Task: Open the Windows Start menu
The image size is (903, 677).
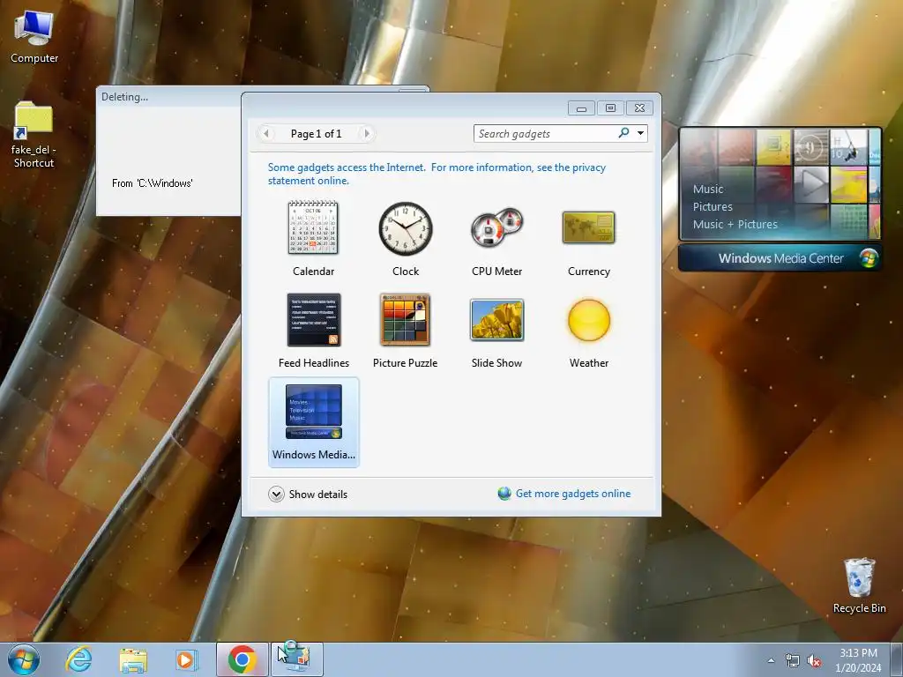Action: point(24,659)
